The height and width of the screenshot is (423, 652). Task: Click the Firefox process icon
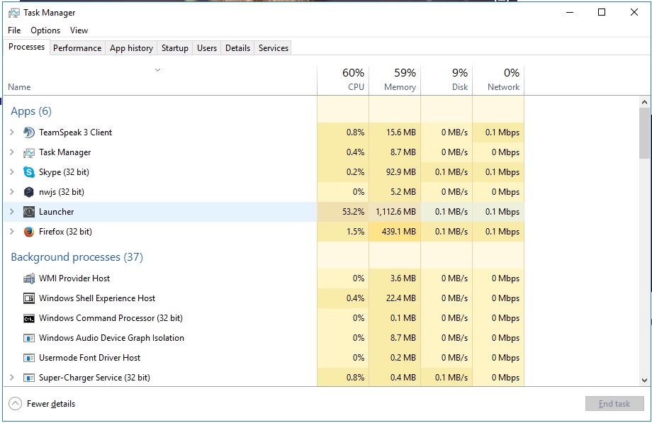point(29,232)
